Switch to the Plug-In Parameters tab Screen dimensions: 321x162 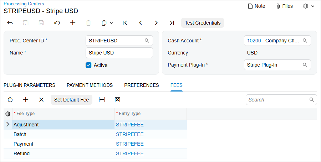pyautogui.click(x=30, y=85)
